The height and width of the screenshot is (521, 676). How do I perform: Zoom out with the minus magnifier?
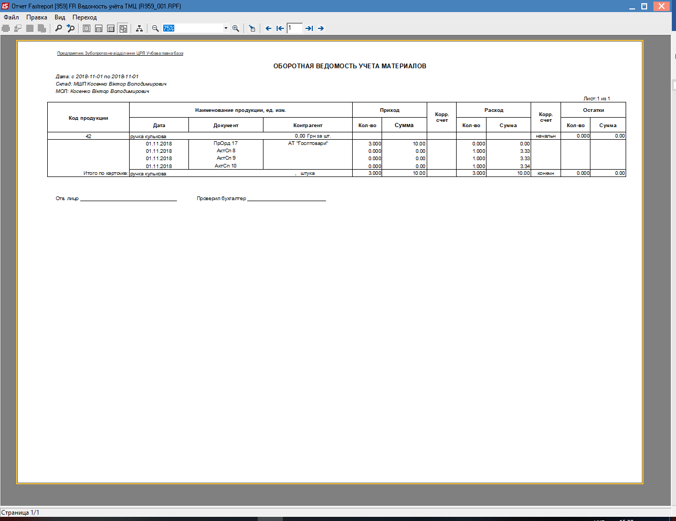[155, 28]
